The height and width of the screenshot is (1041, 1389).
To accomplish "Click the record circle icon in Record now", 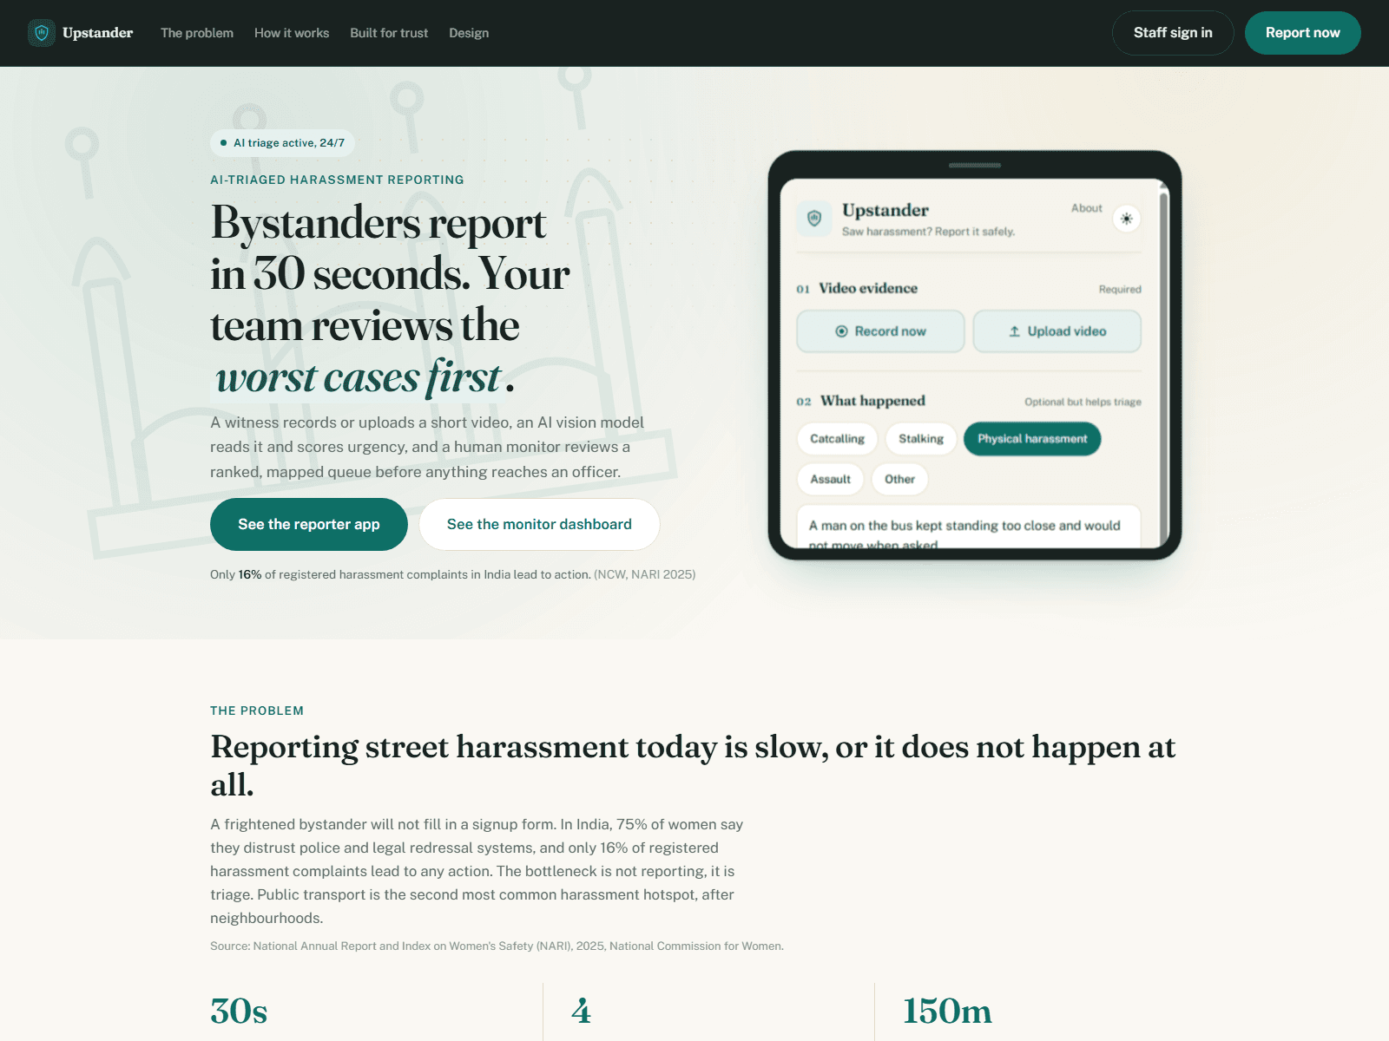I will pos(841,331).
